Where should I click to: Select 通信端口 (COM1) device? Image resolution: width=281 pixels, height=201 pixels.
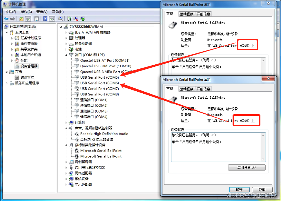coord(94,100)
